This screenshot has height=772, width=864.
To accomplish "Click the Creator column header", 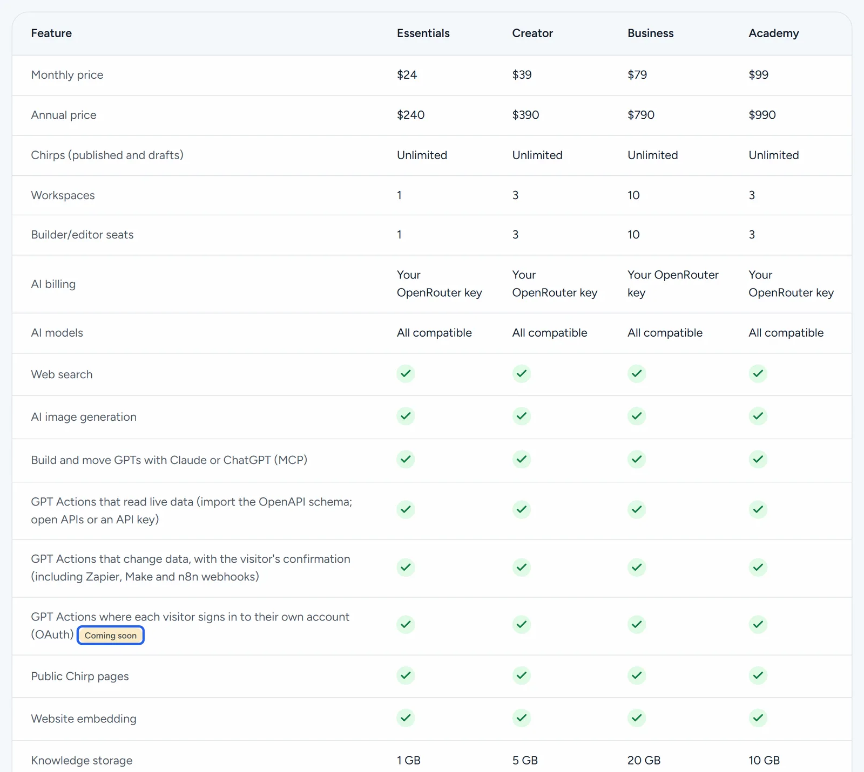I will 532,33.
